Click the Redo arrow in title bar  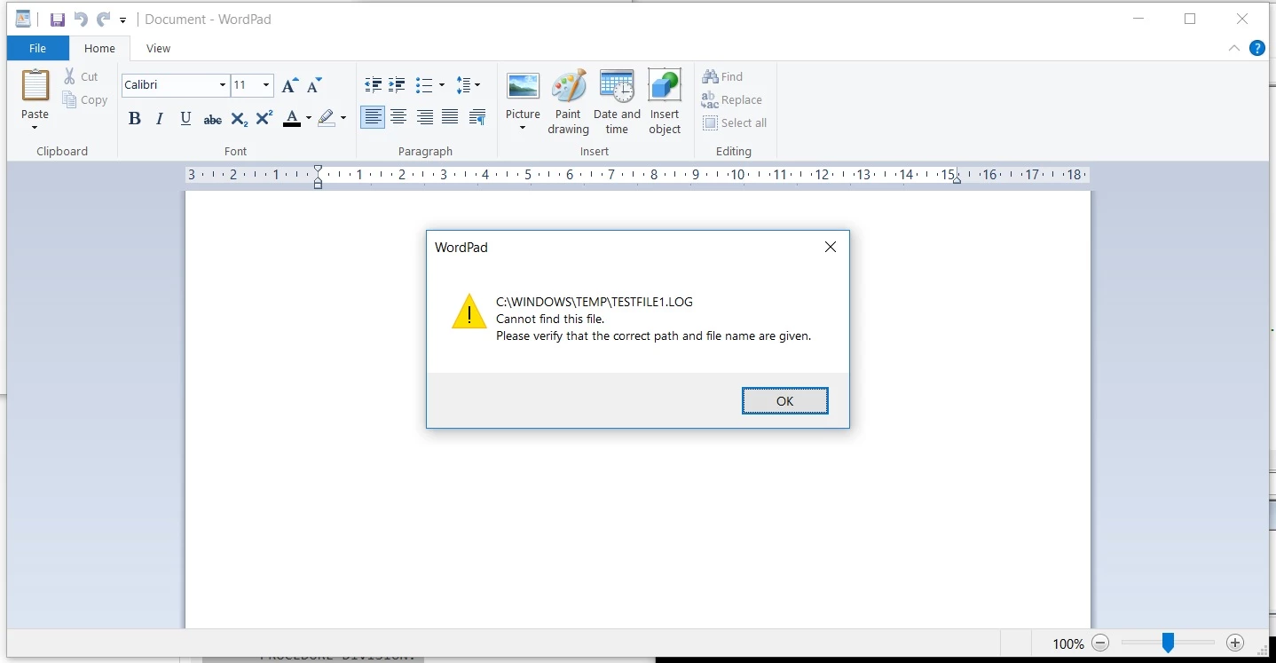coord(104,20)
